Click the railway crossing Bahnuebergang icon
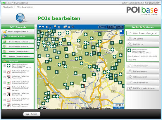Image resolution: width=162 pixels, height=120 pixels. [x=8, y=72]
